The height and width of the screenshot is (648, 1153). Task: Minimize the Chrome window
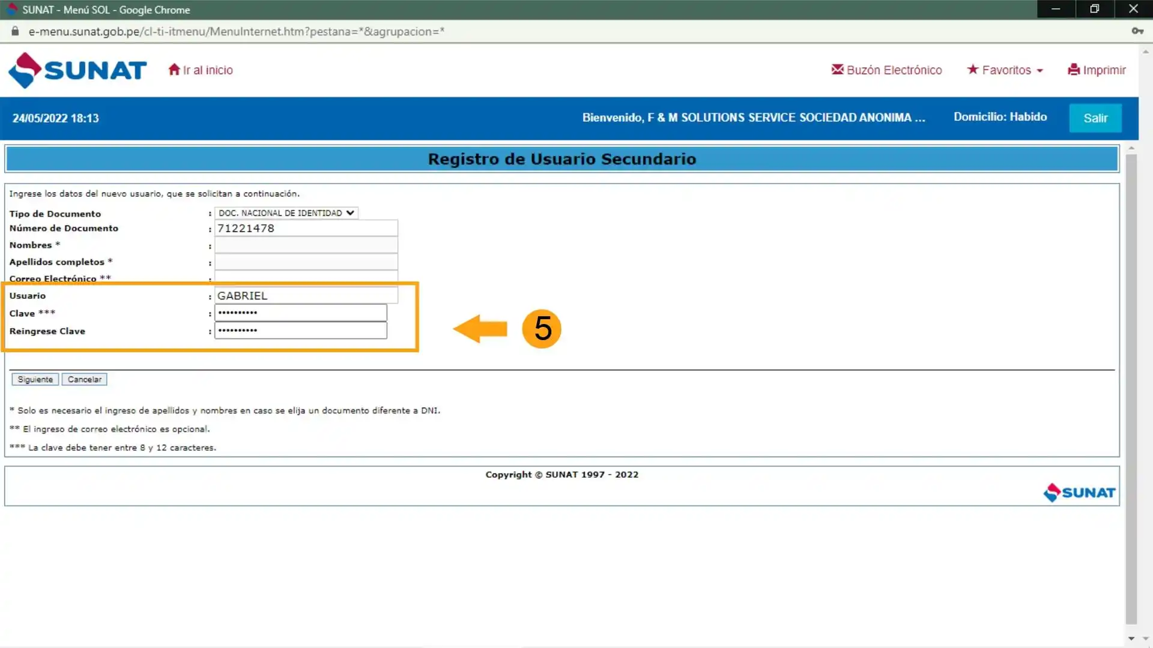tap(1056, 9)
